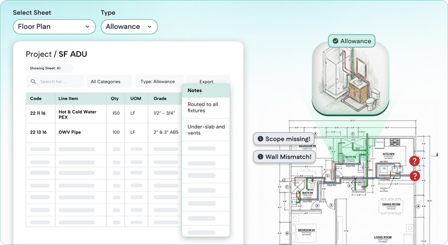The image size is (448, 245).
Task: Open the All Categories filter
Action: click(109, 82)
